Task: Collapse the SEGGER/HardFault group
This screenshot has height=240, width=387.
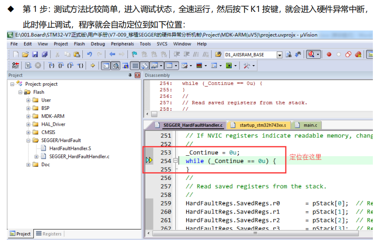Action: [28, 140]
